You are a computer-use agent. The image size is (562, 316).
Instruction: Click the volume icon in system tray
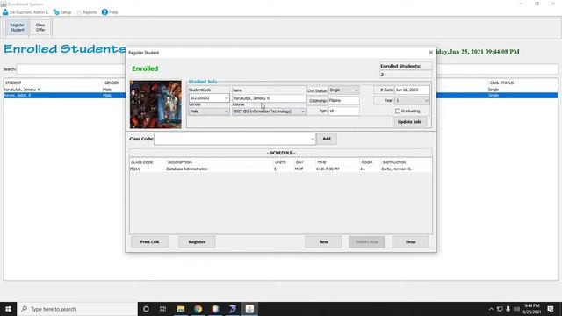[x=516, y=309]
